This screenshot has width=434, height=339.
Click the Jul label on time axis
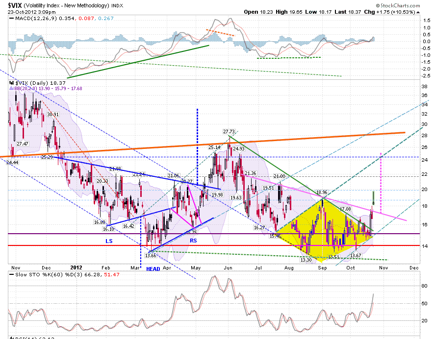(x=258, y=267)
